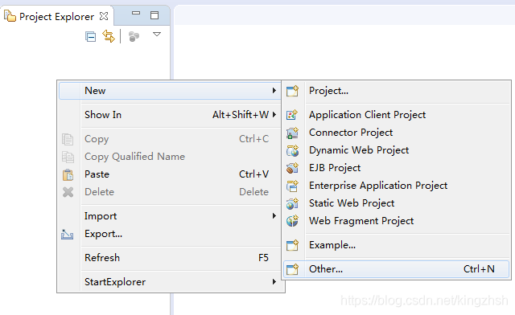Click the Project Explorer folder icon on tab

coord(10,16)
